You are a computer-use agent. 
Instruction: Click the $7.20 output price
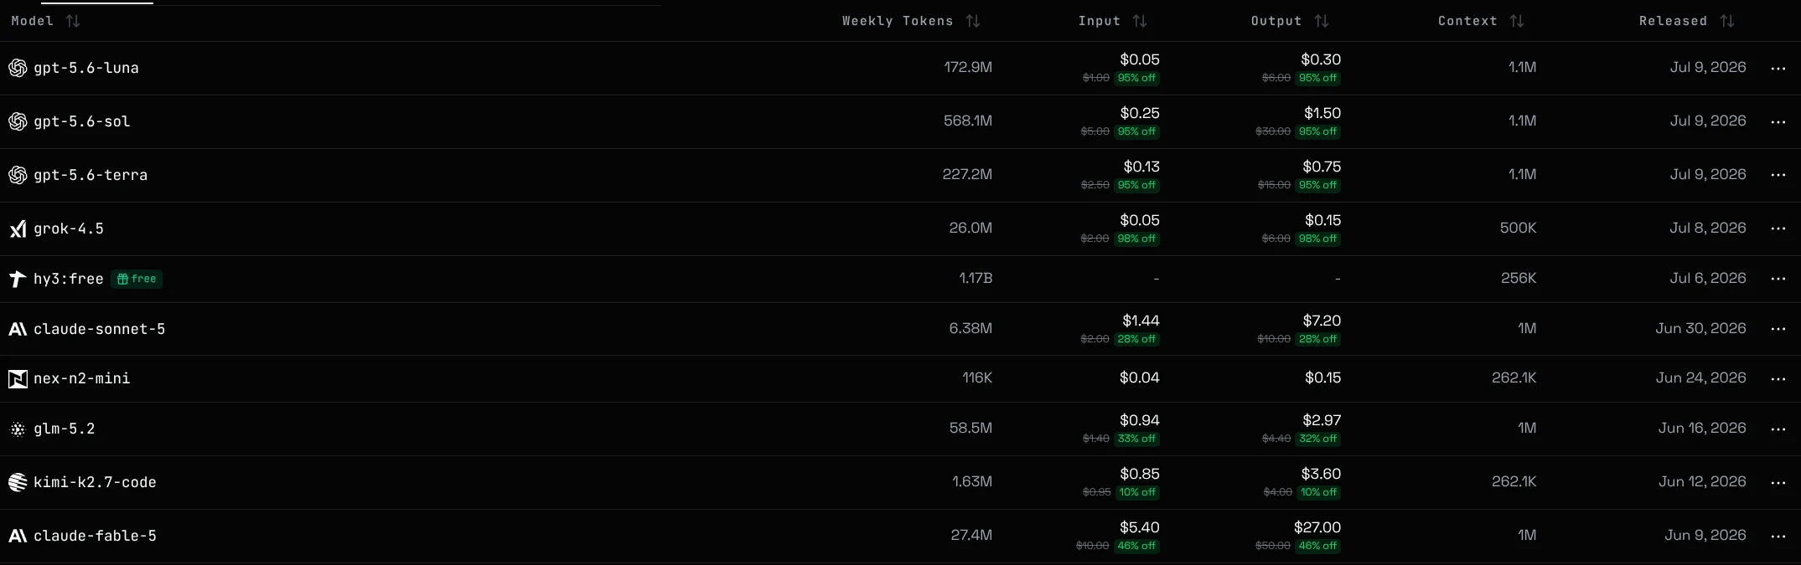click(1322, 321)
